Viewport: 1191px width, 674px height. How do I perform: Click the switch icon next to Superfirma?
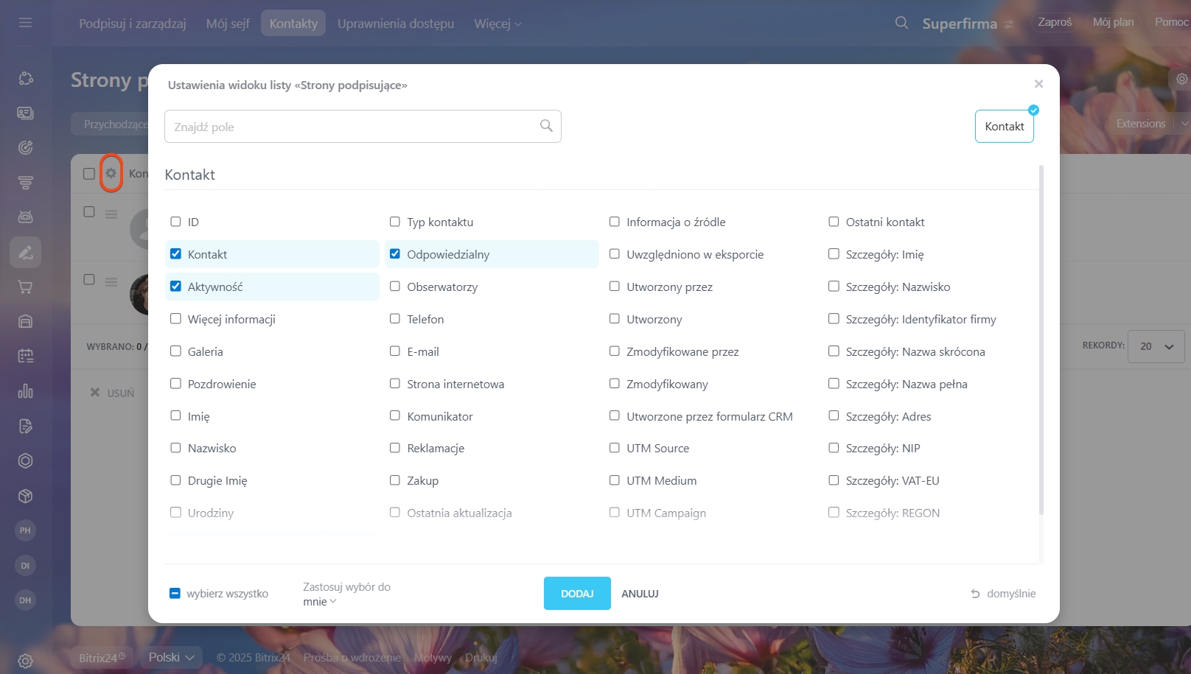coord(1009,24)
